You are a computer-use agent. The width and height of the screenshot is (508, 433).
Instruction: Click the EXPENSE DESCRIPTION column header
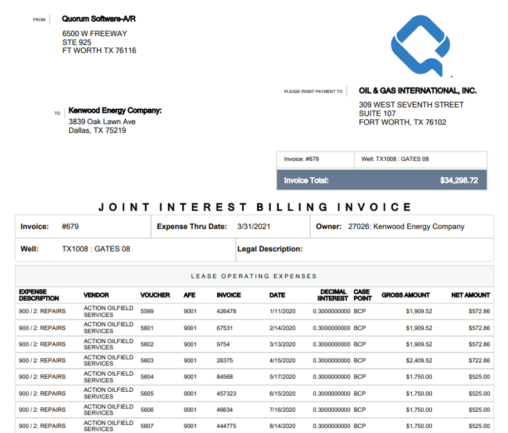[x=39, y=295]
